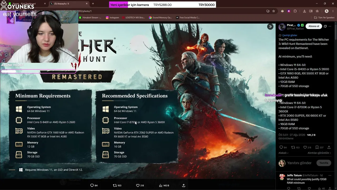Image resolution: width=337 pixels, height=190 pixels.
Task: Open the starred favorites toolbar icon
Action: click(x=317, y=11)
